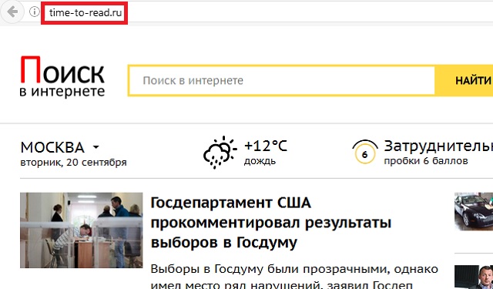493x289 pixels.
Task: Read the Выборы в Госдуму article summary
Action: click(x=294, y=277)
